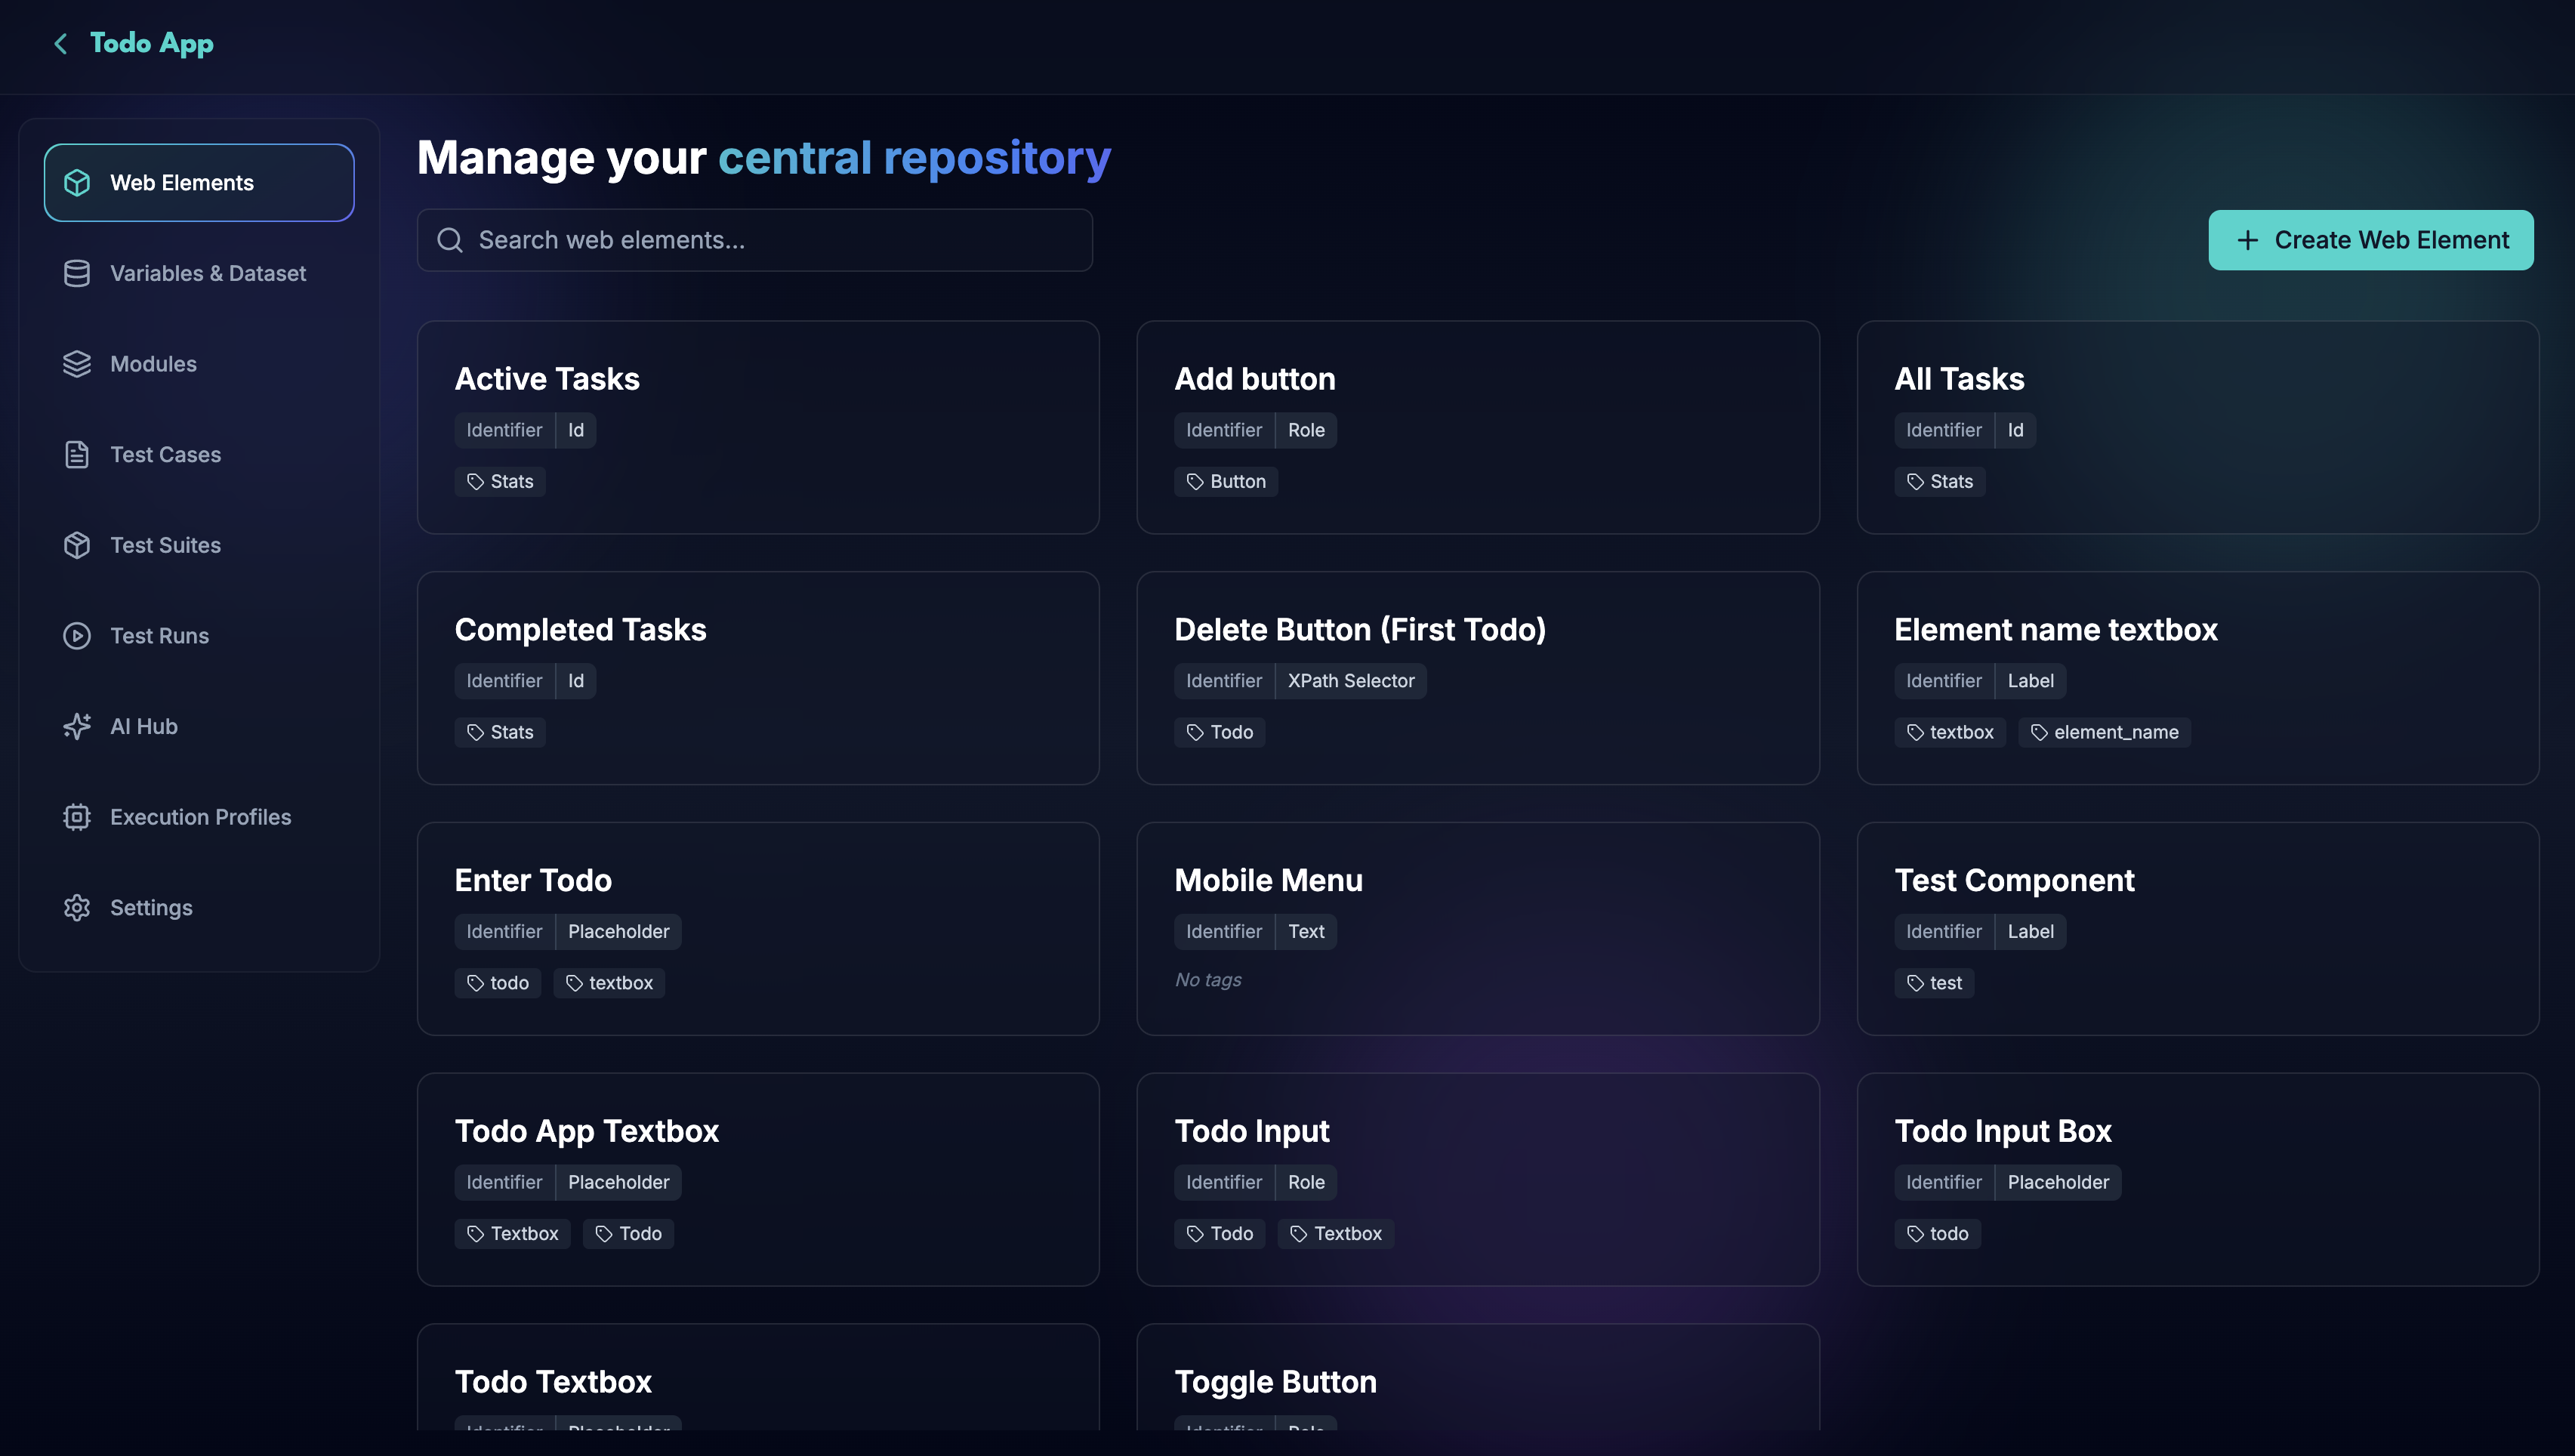The image size is (2575, 1456).
Task: Open the Todo Input element
Action: 1478,1180
